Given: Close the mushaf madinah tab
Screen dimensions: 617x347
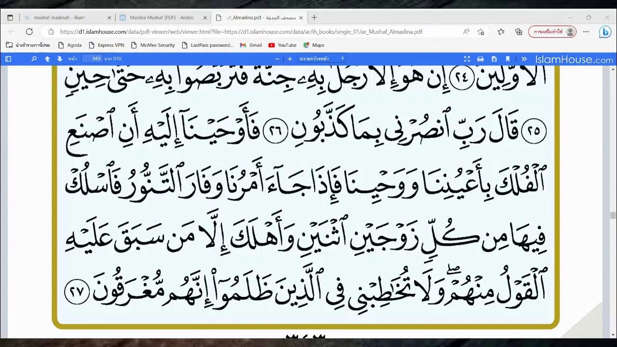Looking at the screenshot, I should tap(109, 18).
